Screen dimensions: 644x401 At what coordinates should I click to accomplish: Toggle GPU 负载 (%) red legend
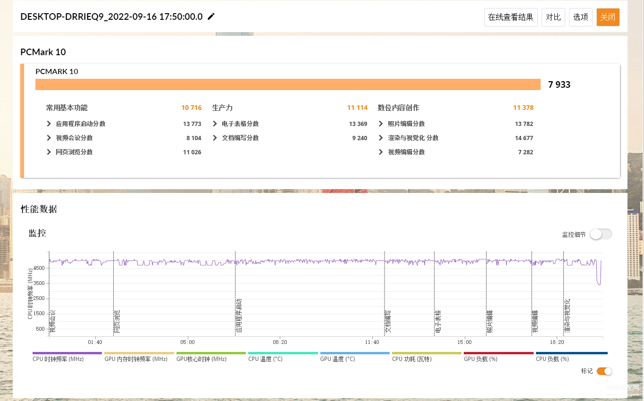click(x=499, y=357)
